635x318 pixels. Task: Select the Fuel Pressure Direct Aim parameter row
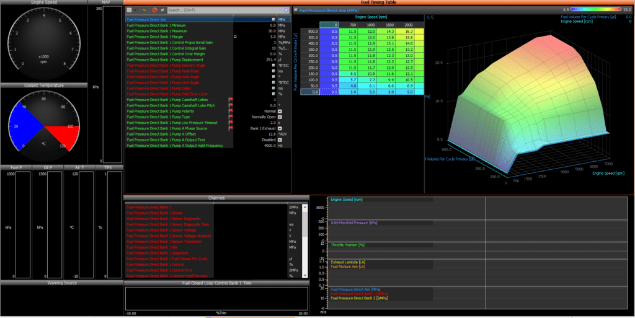tap(208, 19)
